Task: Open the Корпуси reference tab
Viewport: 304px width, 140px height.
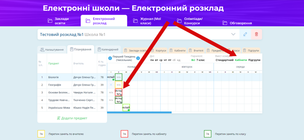Action: pos(159,50)
